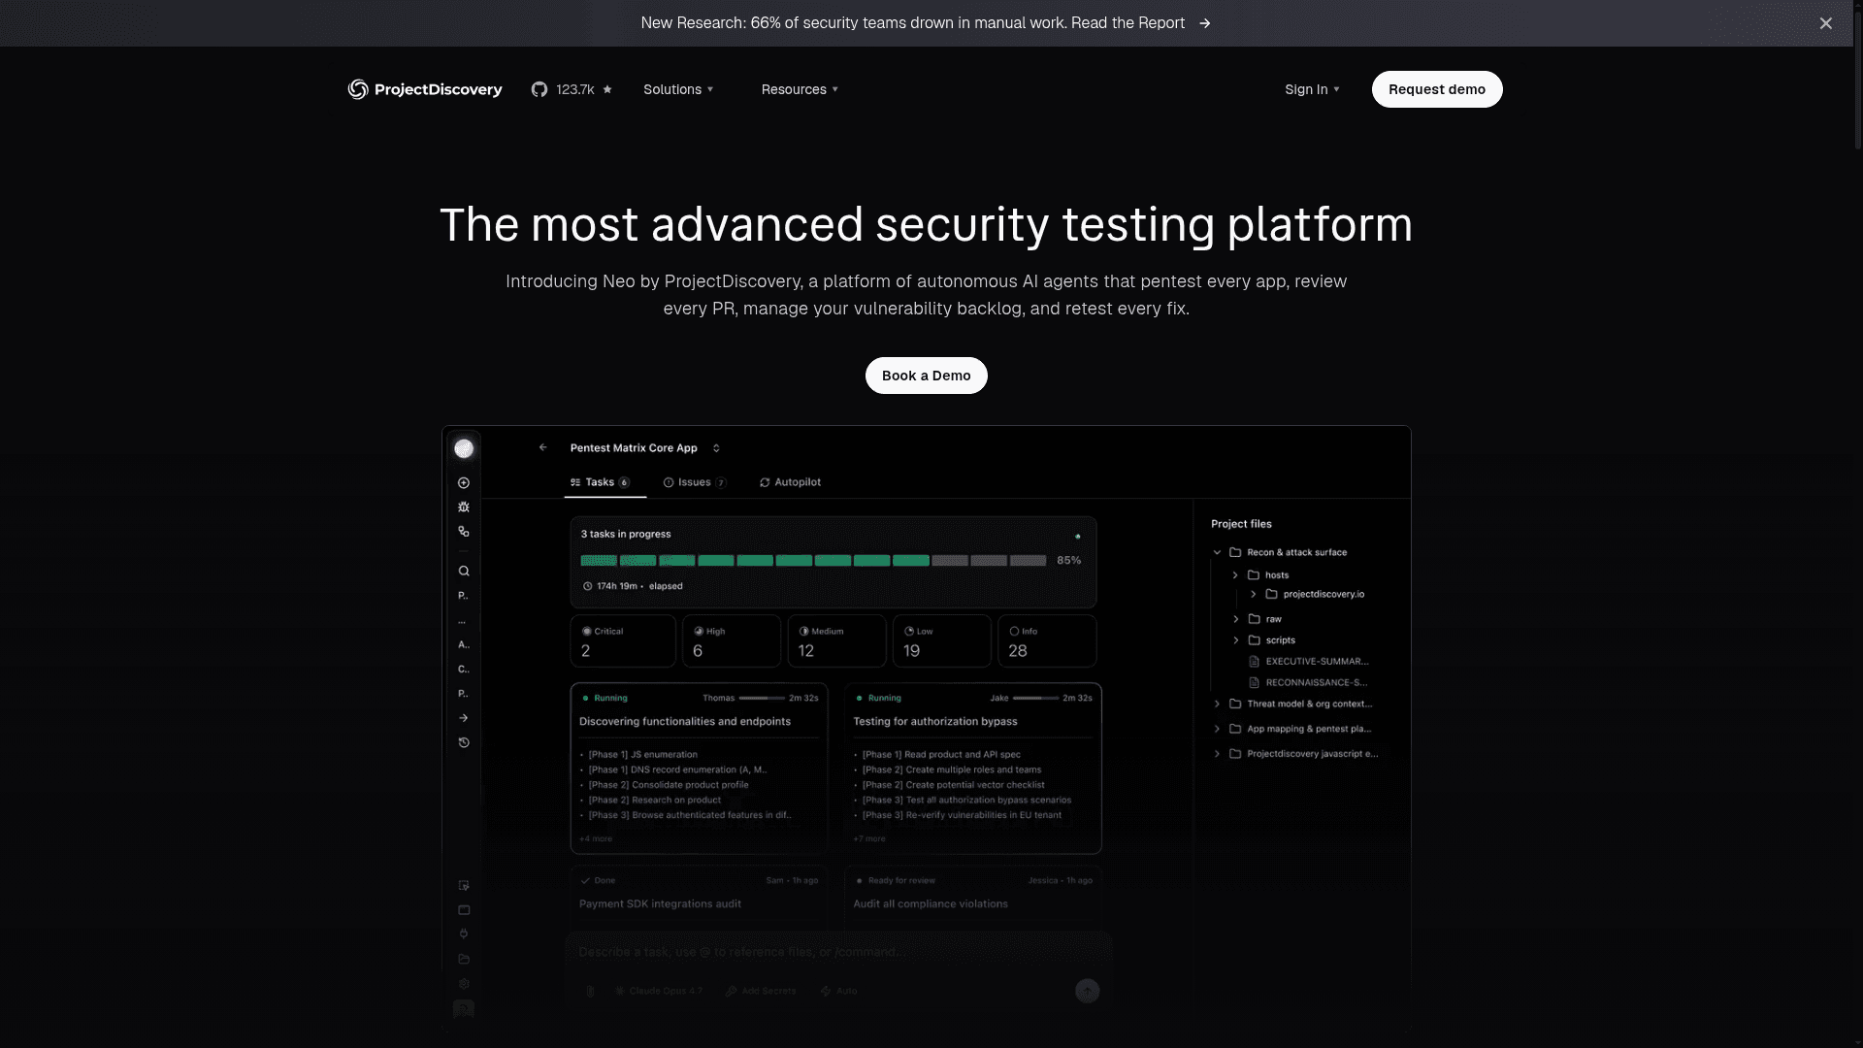
Task: Open the Pentest Matrix Core App switcher
Action: tap(645, 448)
